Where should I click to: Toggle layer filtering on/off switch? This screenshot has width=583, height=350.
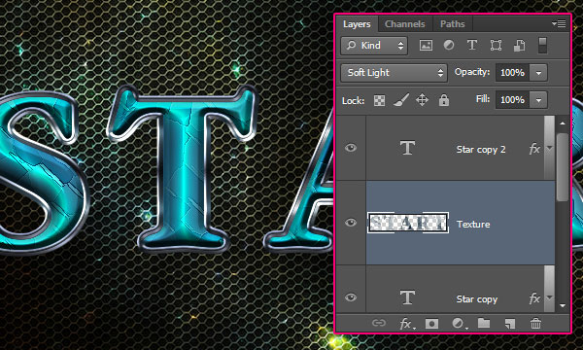[542, 46]
